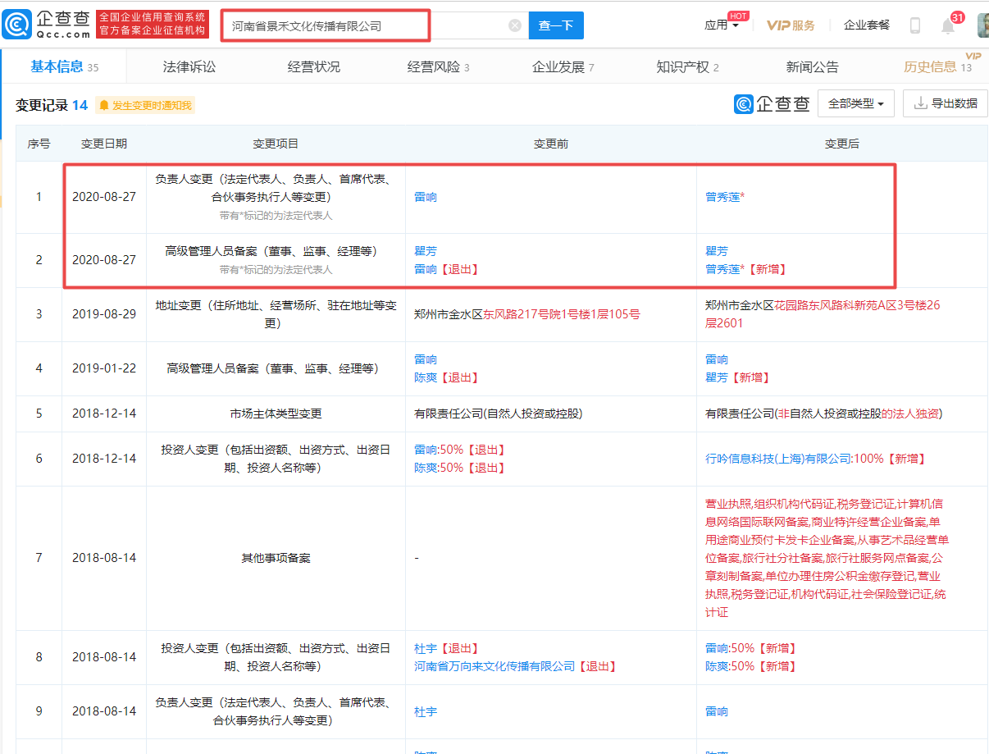Click VIP服务 in the header

point(791,25)
